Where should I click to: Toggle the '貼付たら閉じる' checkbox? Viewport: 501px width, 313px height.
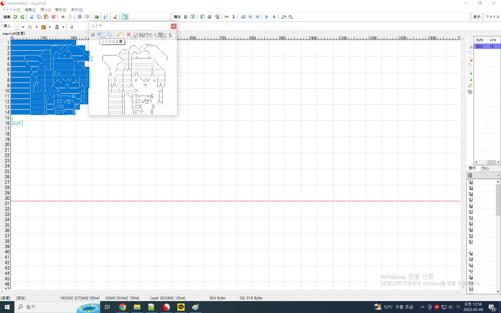(136, 35)
